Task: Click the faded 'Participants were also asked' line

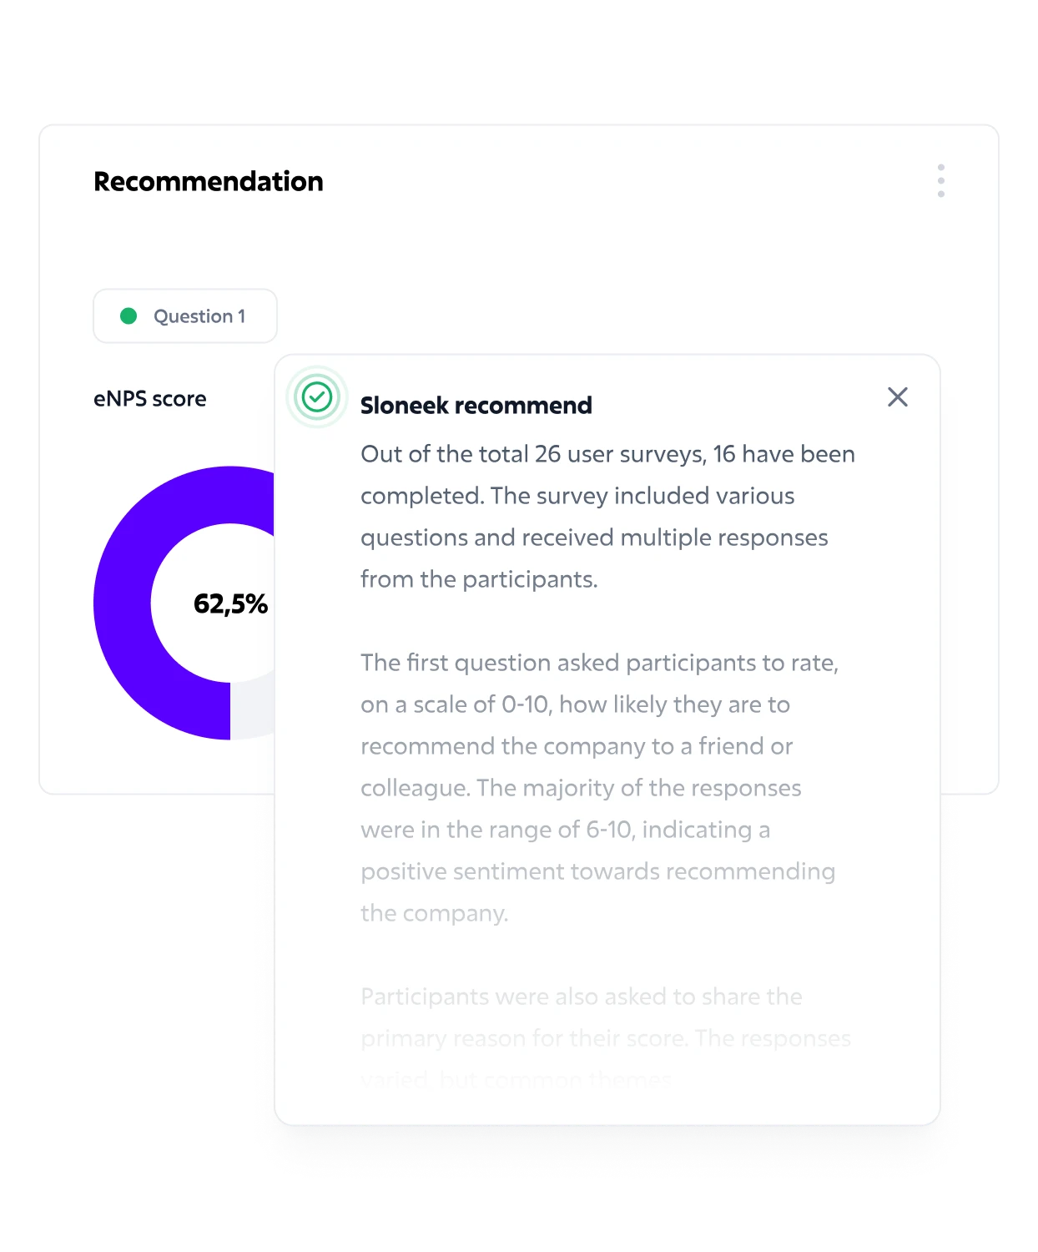Action: point(582,997)
